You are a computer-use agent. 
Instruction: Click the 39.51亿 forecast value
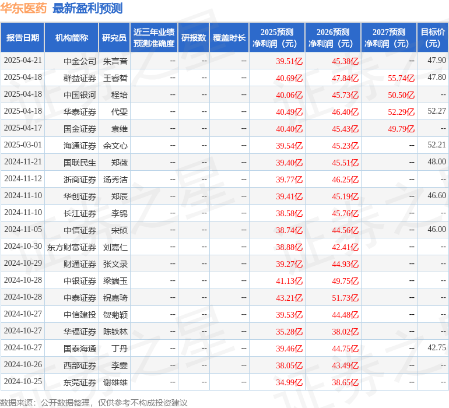289,61
